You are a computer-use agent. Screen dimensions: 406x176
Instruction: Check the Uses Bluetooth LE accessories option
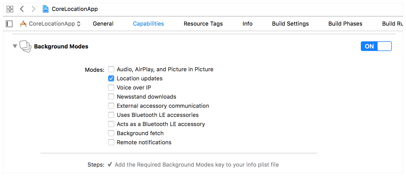click(111, 115)
